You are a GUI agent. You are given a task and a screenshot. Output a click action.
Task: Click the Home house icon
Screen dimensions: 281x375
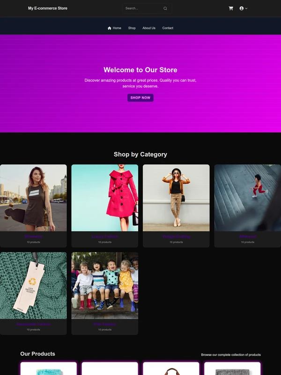[x=110, y=28]
